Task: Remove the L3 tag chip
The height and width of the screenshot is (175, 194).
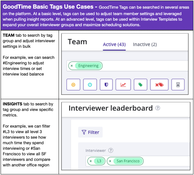Action: [x=90, y=161]
